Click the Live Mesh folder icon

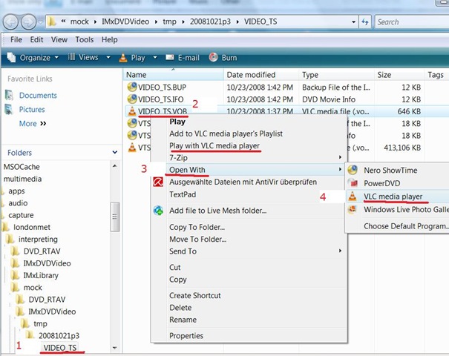[x=158, y=211]
